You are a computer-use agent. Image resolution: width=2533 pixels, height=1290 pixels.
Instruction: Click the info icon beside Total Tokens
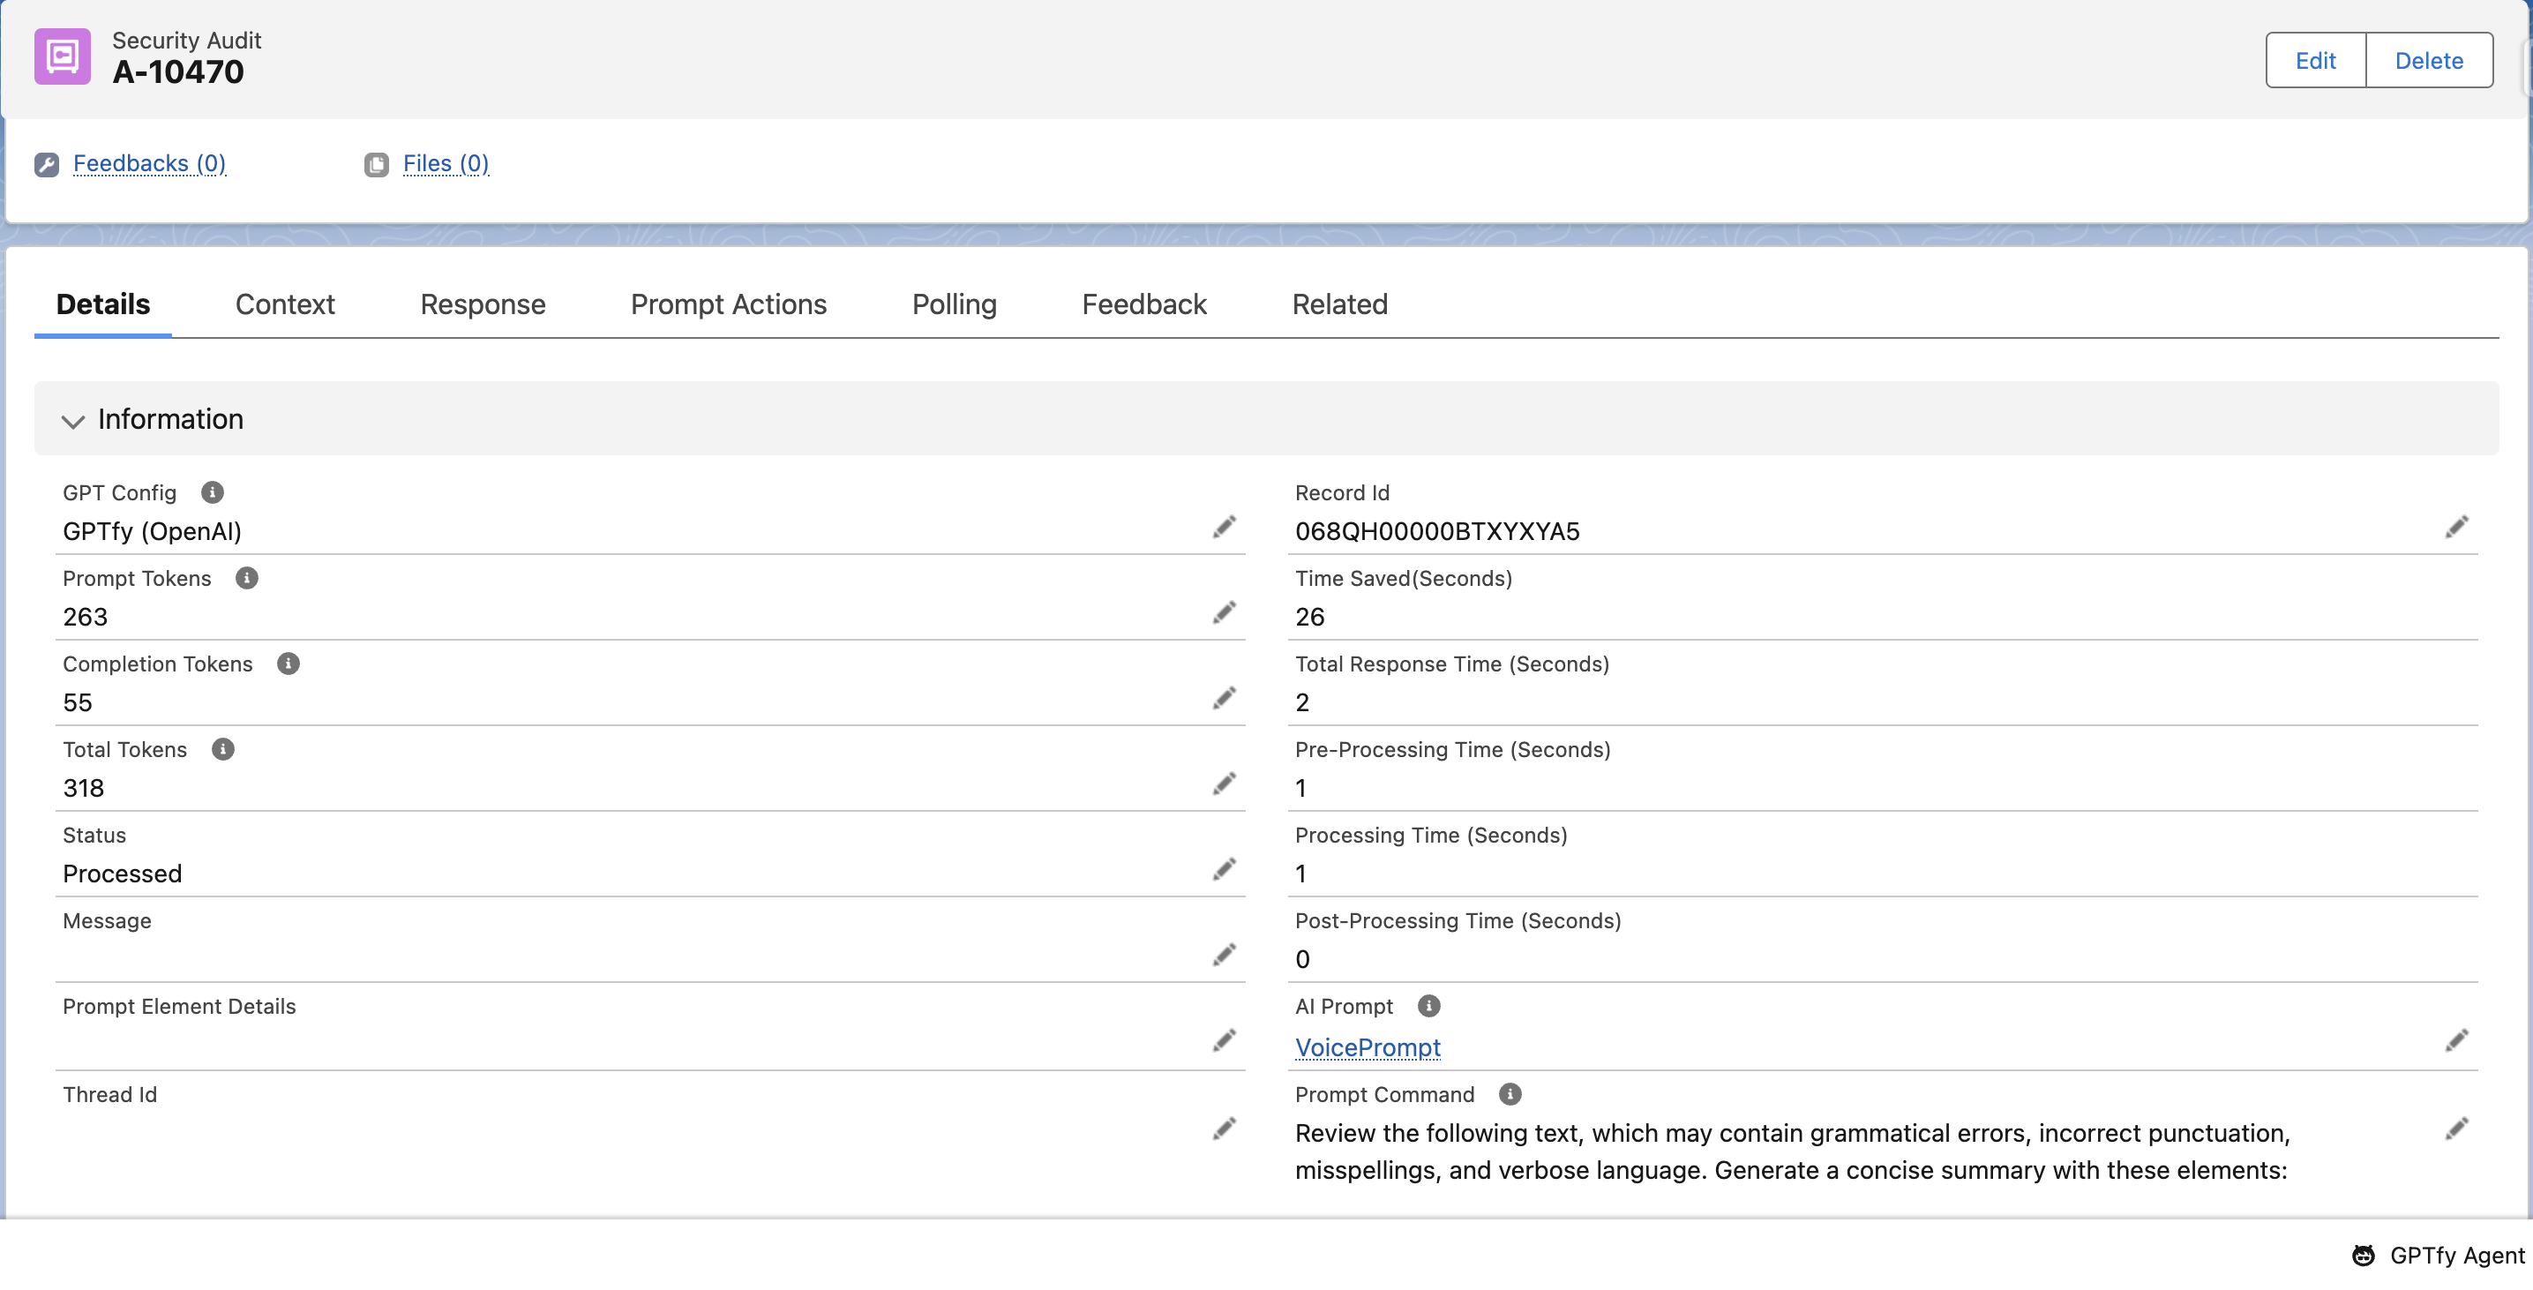click(223, 749)
